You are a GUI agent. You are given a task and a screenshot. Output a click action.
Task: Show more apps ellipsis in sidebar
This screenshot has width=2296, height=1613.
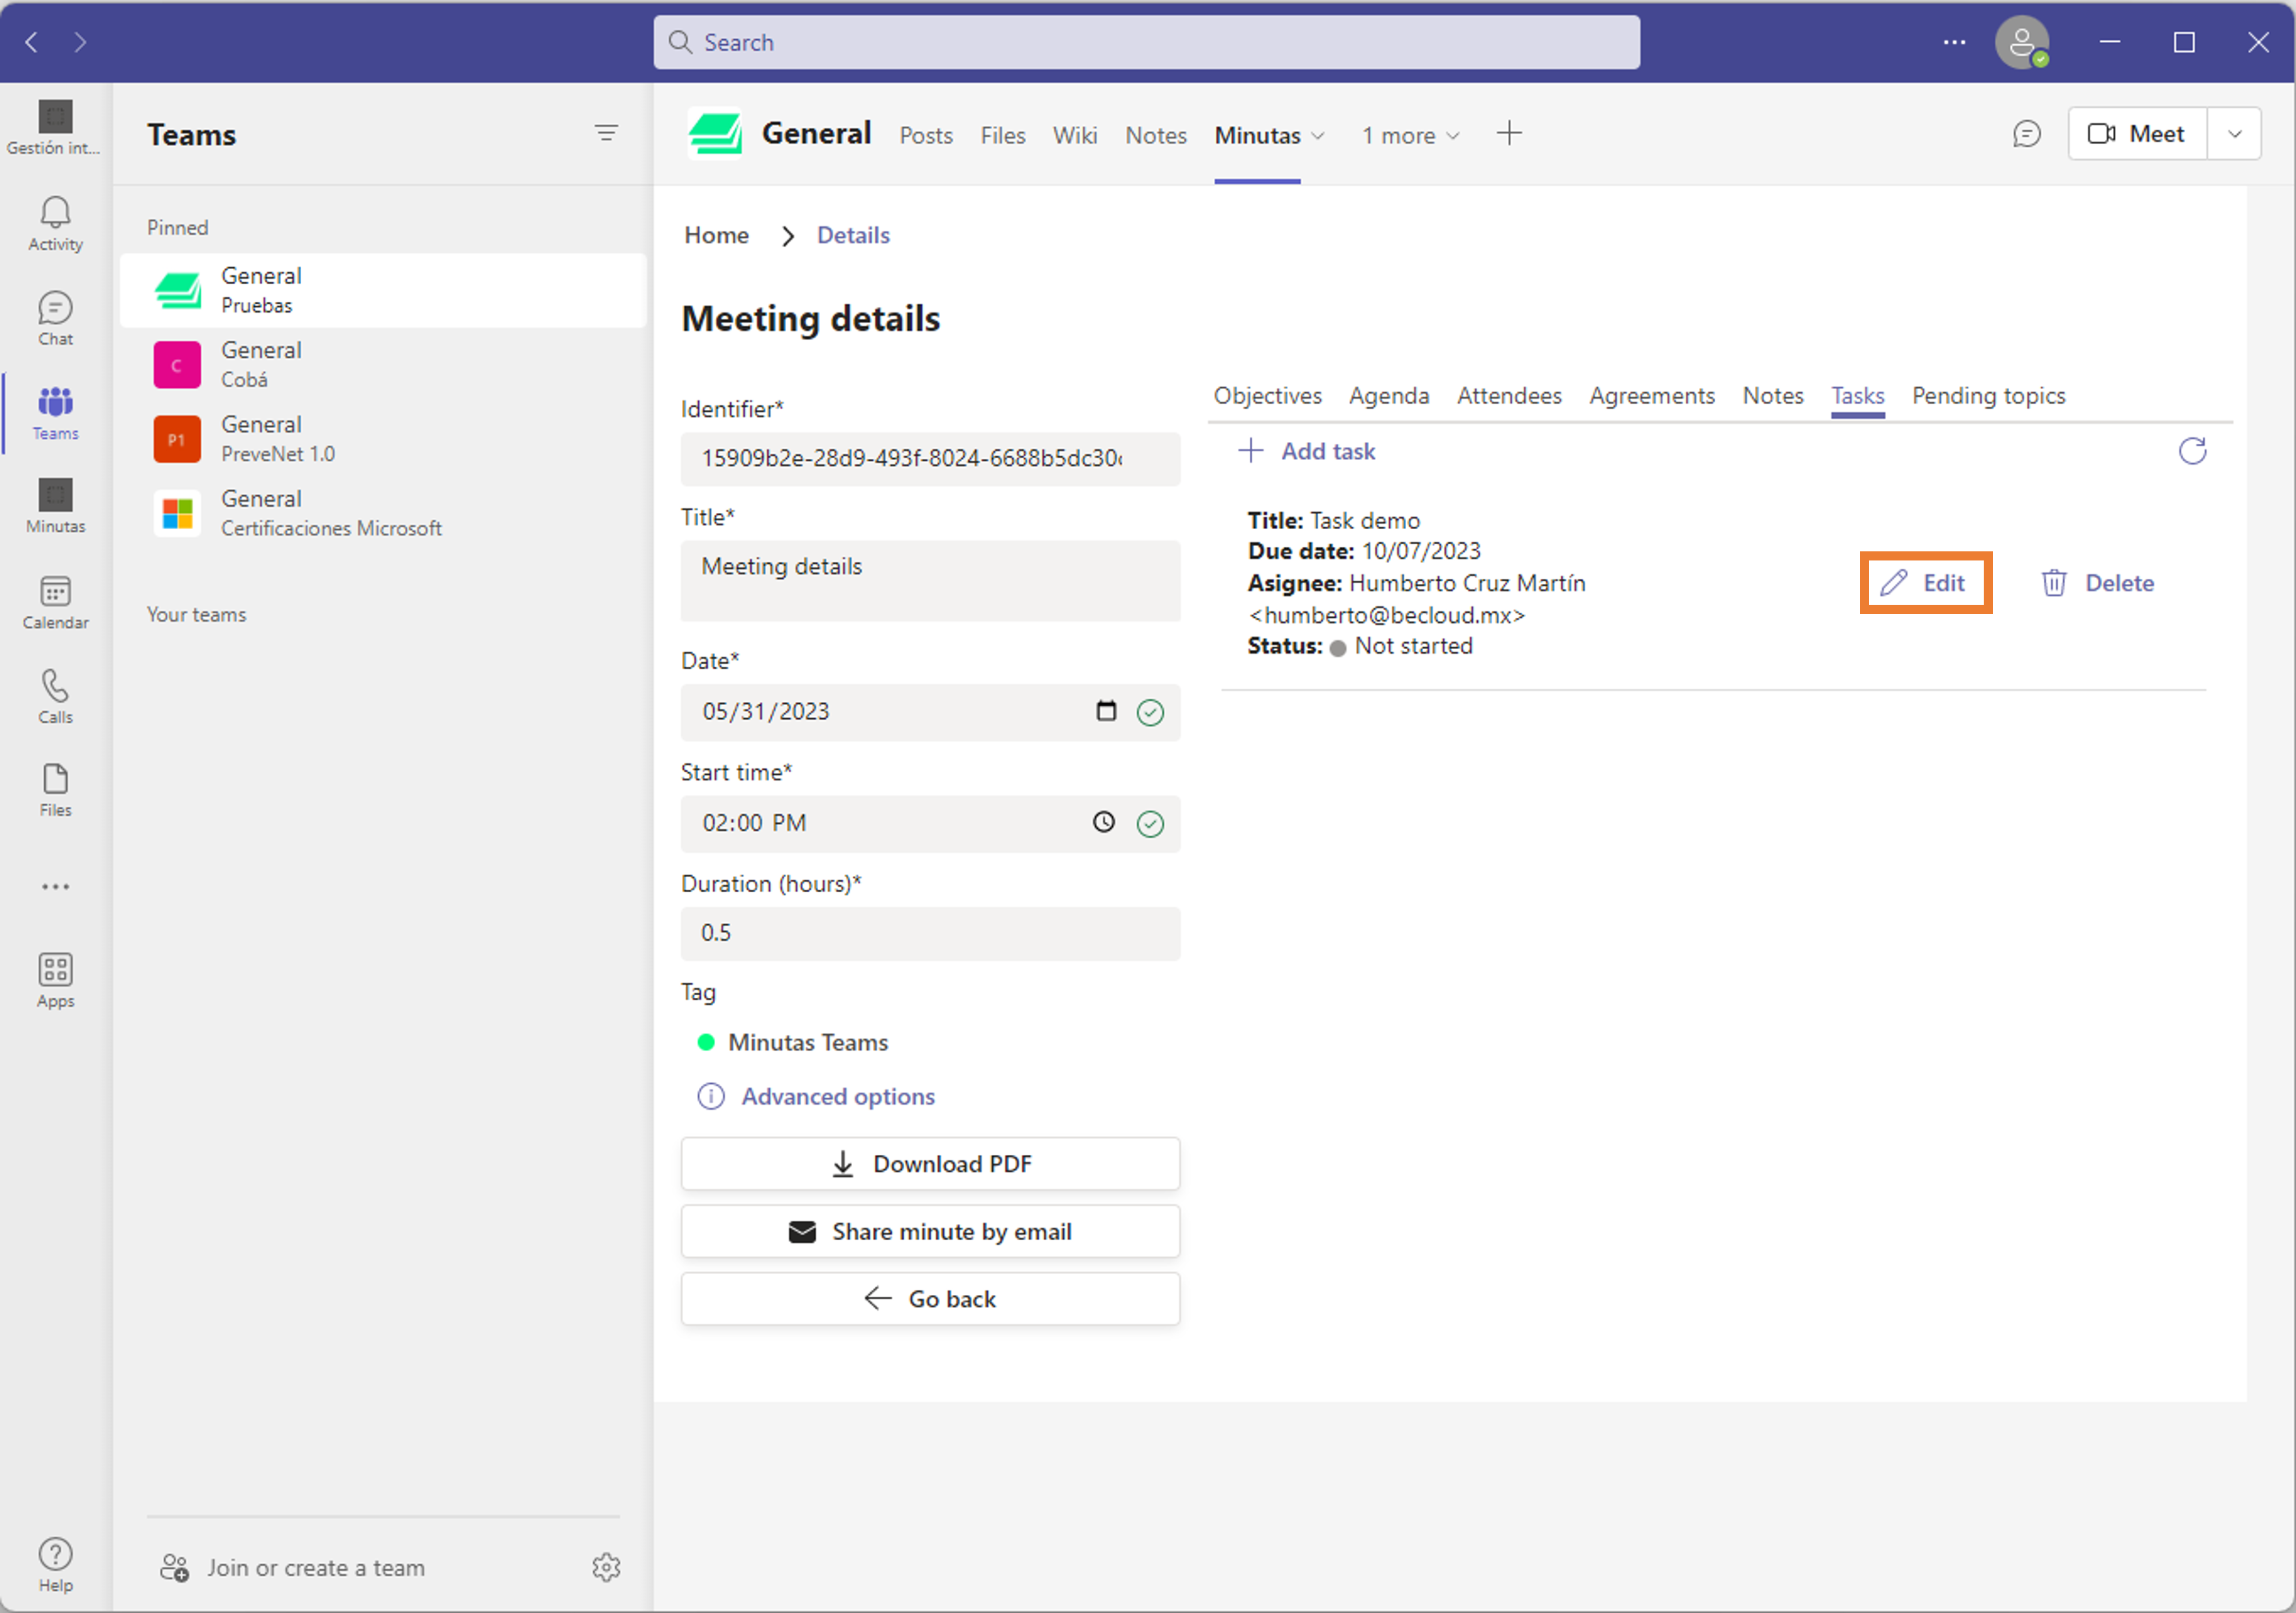tap(55, 886)
